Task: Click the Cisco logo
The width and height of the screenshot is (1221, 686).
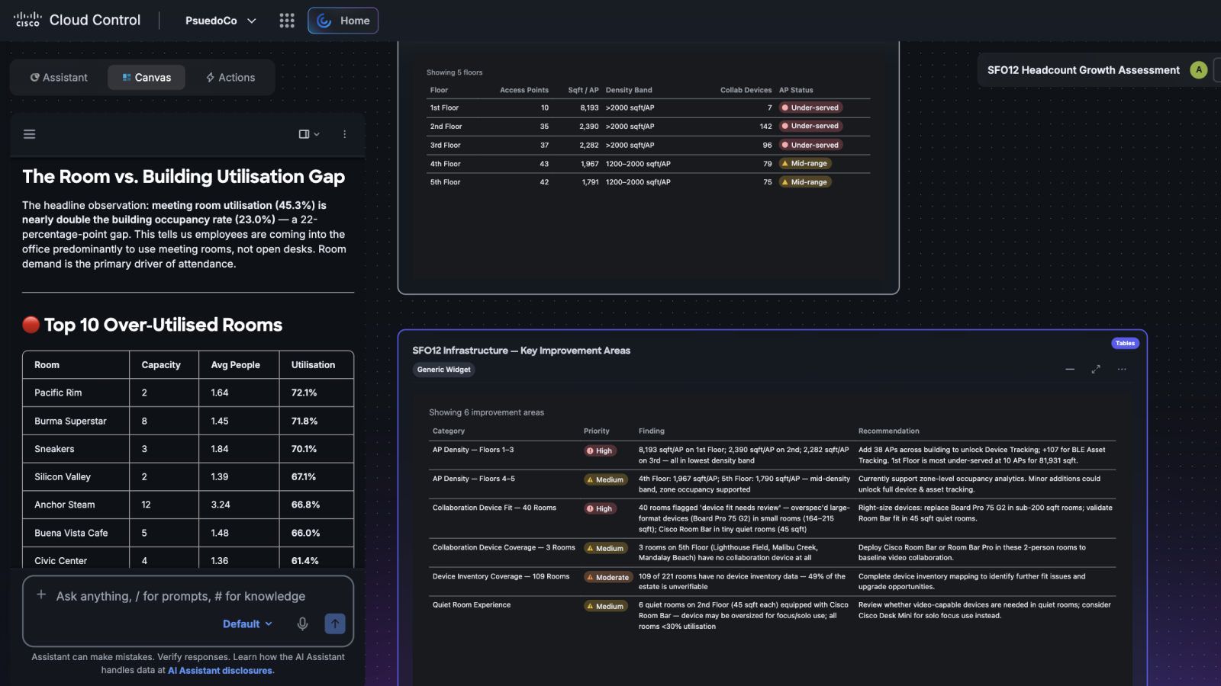Action: pos(27,20)
